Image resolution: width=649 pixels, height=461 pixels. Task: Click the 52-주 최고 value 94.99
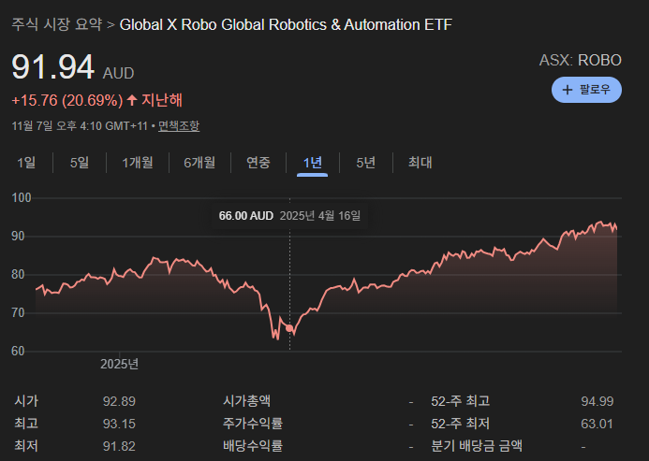[597, 401]
